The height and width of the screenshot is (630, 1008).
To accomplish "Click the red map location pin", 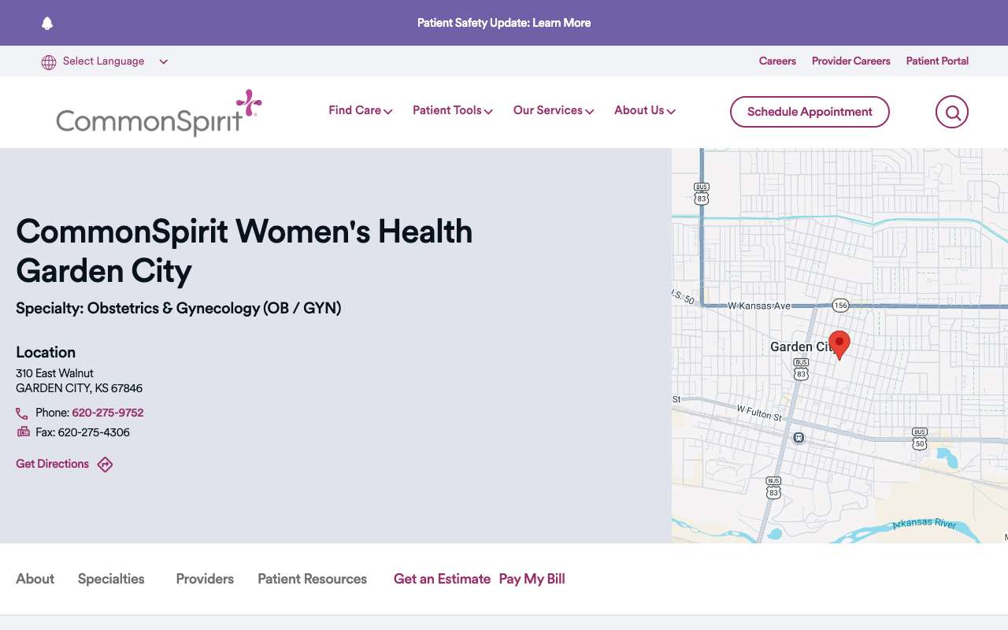I will tap(839, 346).
